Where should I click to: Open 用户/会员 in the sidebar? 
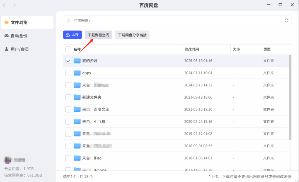[x=27, y=49]
